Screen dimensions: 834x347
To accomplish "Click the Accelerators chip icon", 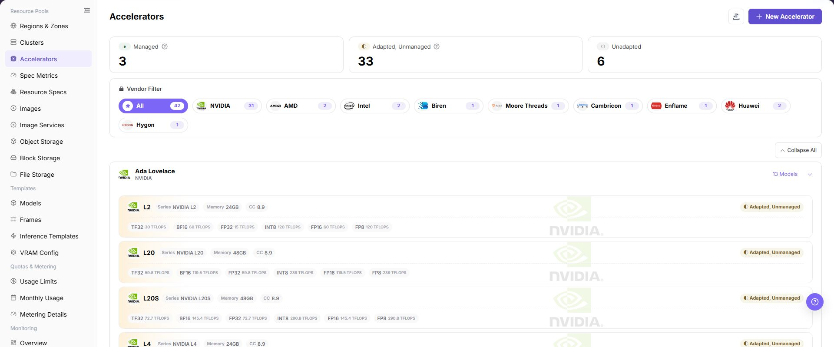I will (x=13, y=59).
